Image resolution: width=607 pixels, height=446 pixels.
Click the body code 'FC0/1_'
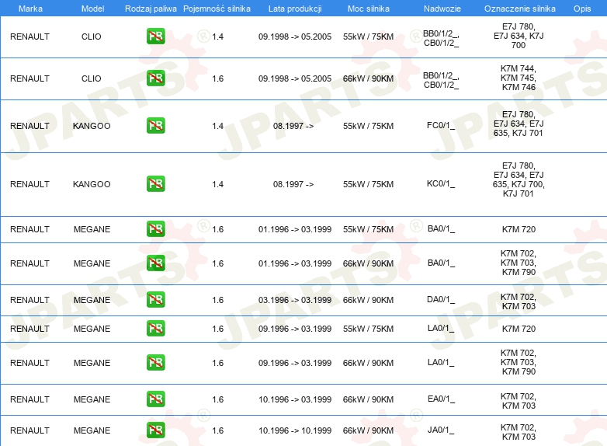441,126
